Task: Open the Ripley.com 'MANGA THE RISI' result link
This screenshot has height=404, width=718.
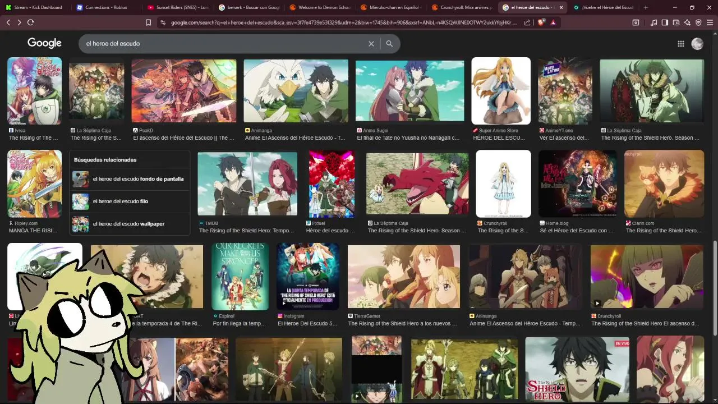Action: pos(33,231)
